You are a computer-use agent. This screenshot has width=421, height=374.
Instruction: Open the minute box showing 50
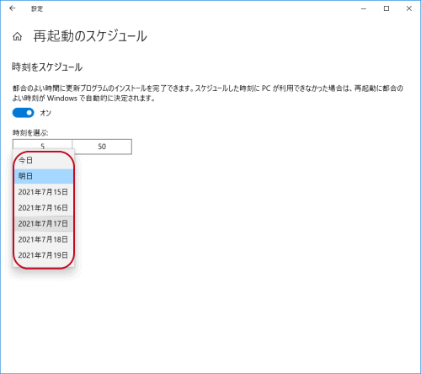coord(102,147)
